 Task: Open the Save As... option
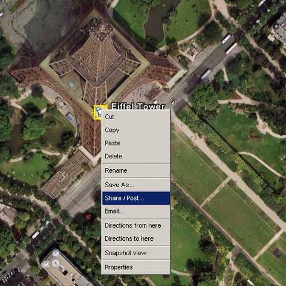pos(136,185)
